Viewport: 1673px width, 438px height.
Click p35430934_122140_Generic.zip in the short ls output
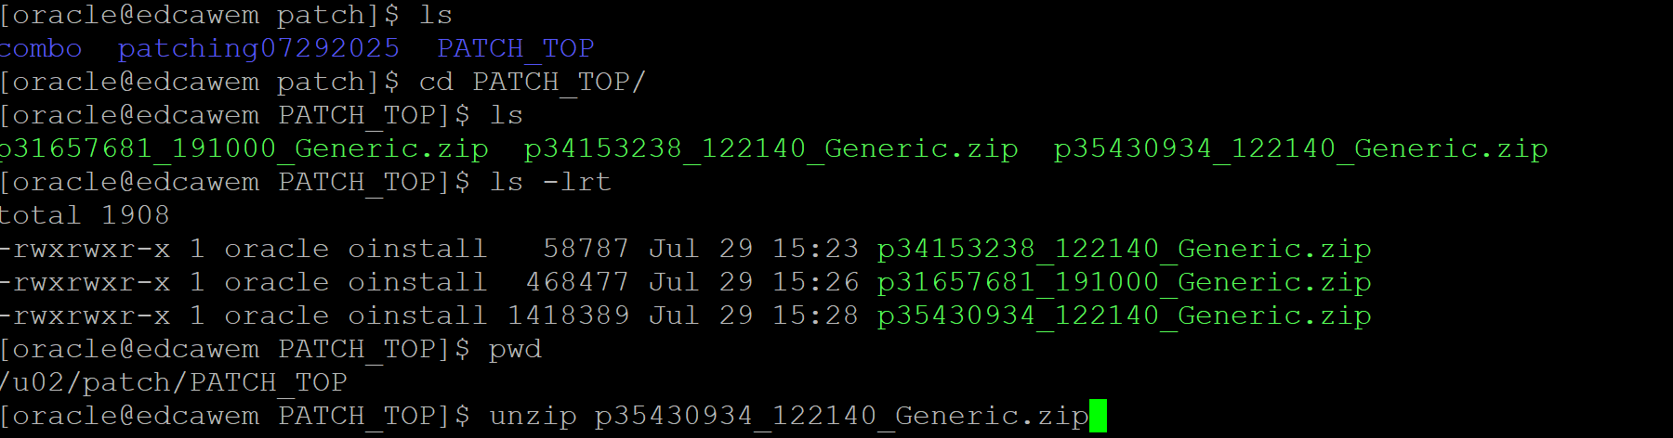[1301, 148]
